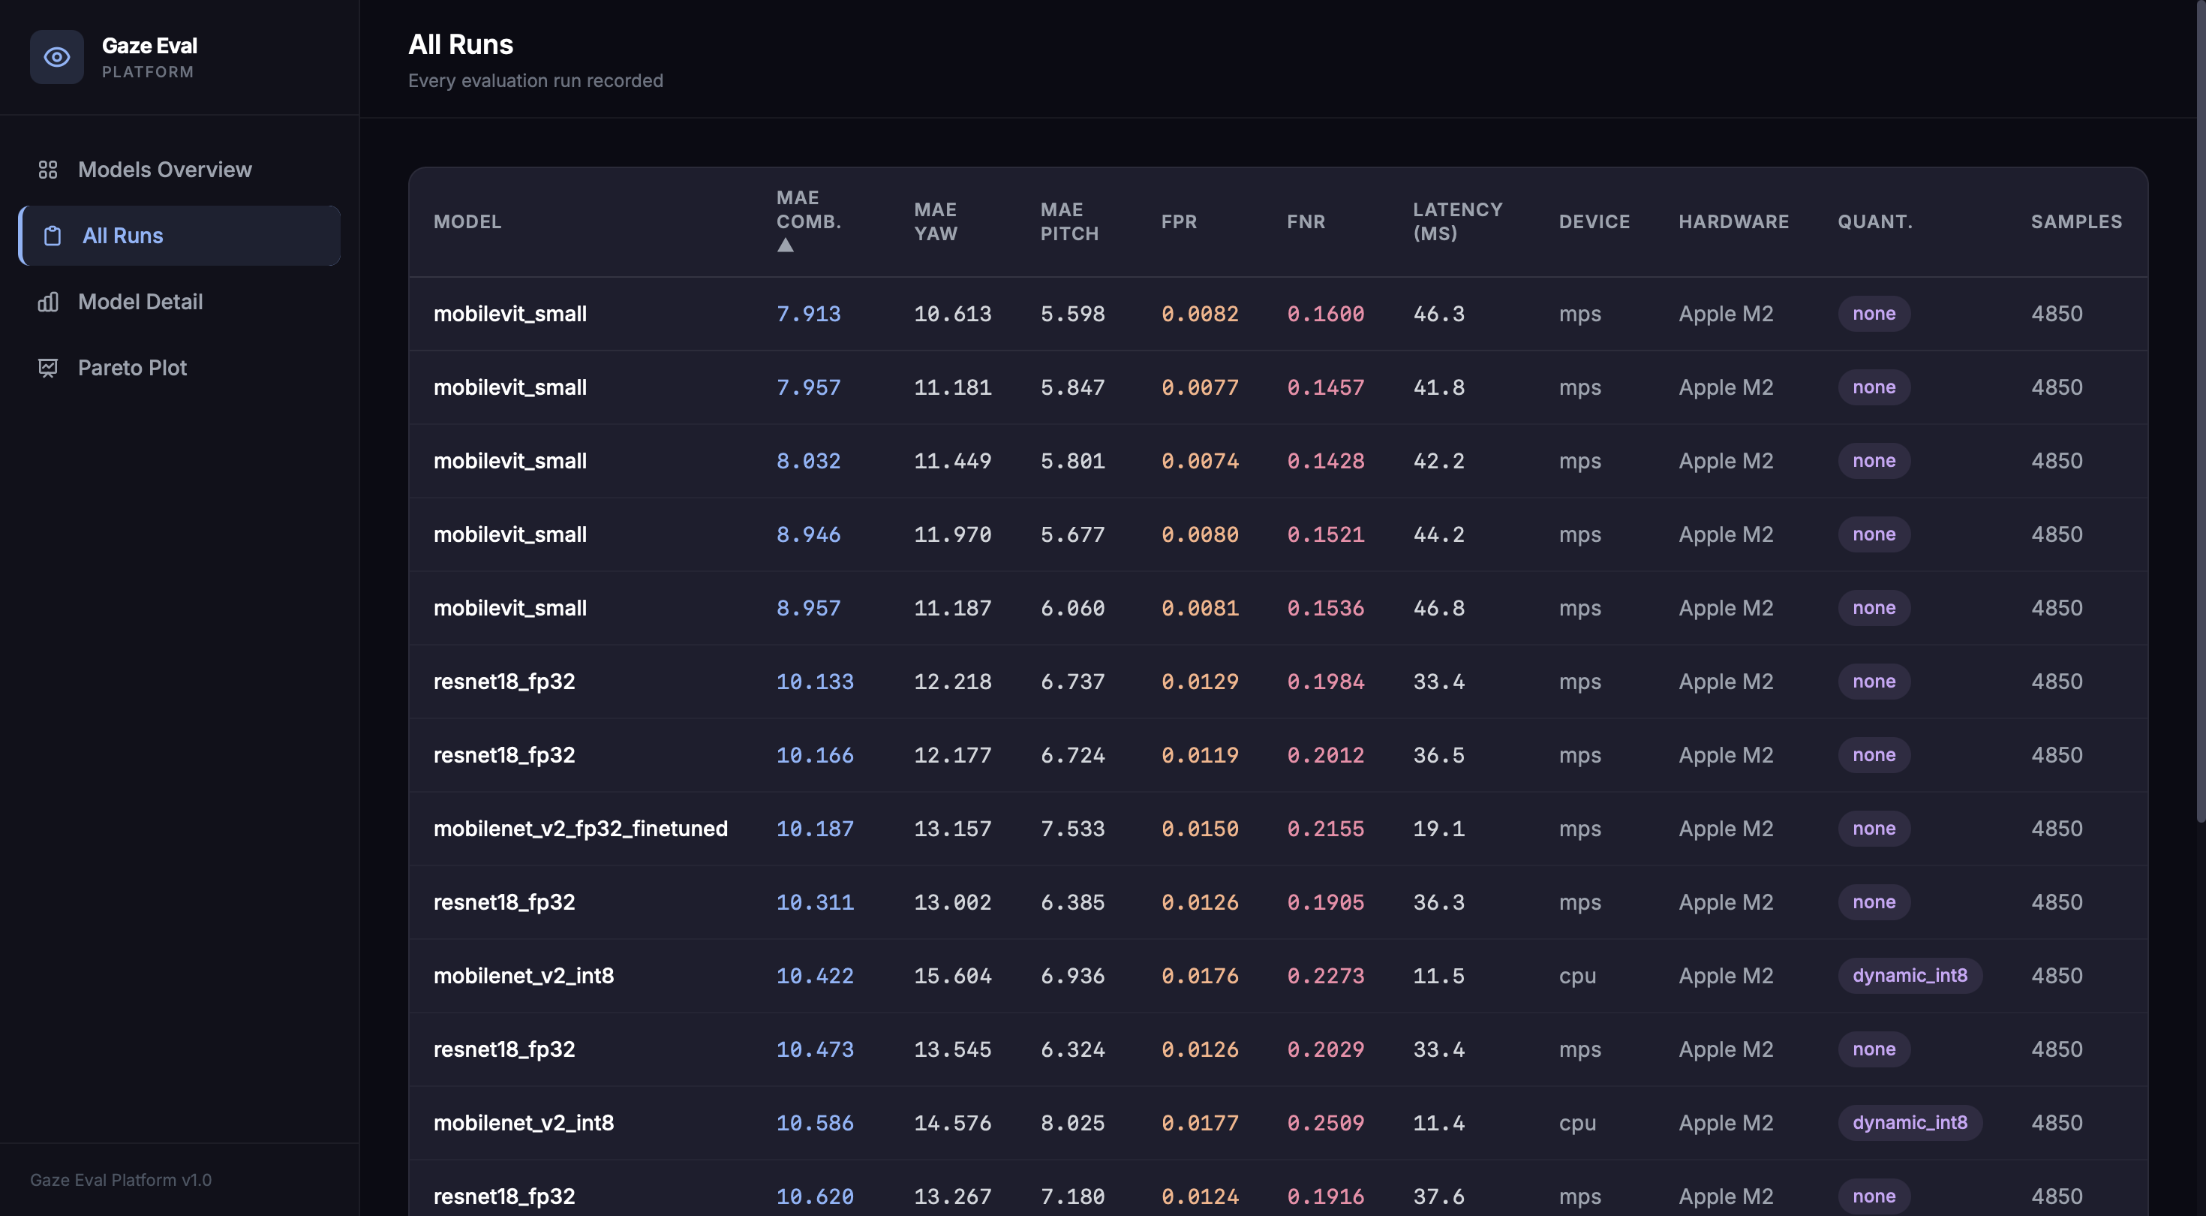Select mobilevit_small row with MAE 7.913
The image size is (2206, 1216).
pyautogui.click(x=1278, y=314)
